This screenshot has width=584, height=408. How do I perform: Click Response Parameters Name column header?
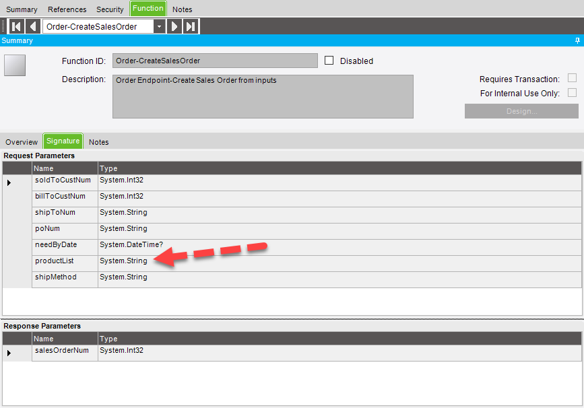65,339
